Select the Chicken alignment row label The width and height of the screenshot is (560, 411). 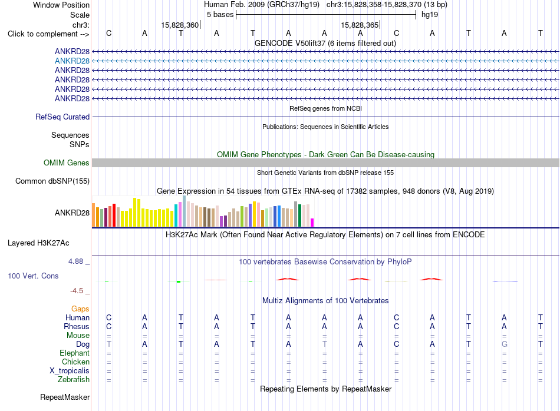(x=75, y=362)
